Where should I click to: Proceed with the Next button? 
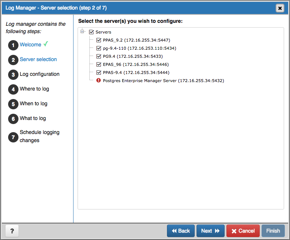click(x=211, y=231)
